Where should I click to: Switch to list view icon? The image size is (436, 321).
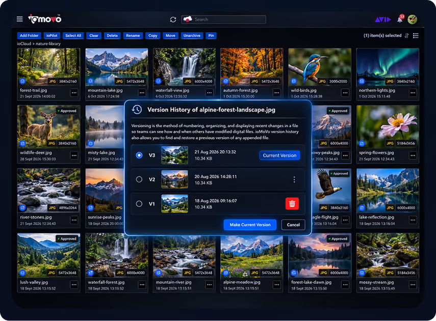(416, 36)
